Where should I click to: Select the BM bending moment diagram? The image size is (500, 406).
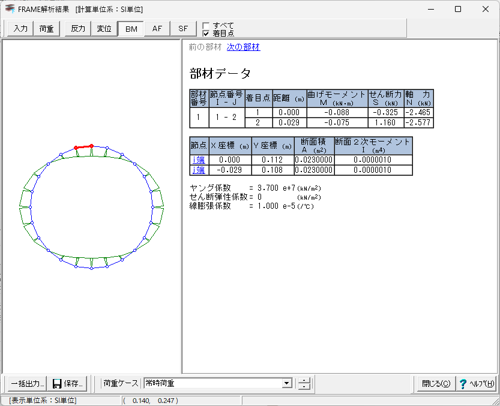click(131, 29)
